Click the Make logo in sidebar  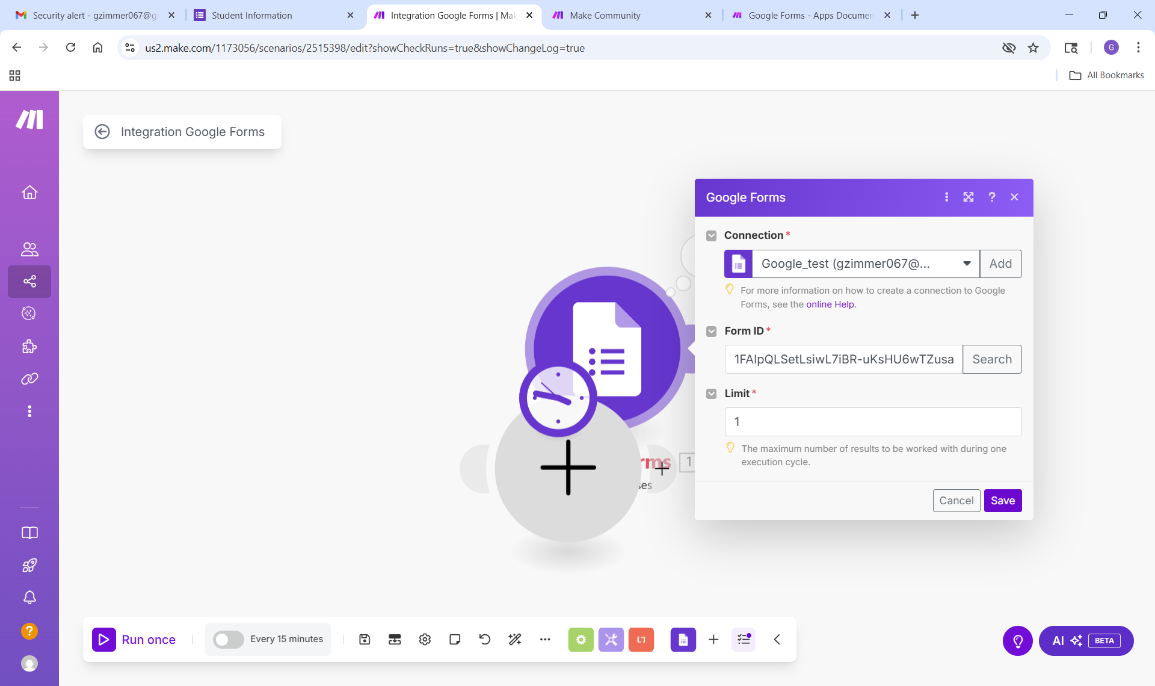[x=29, y=119]
